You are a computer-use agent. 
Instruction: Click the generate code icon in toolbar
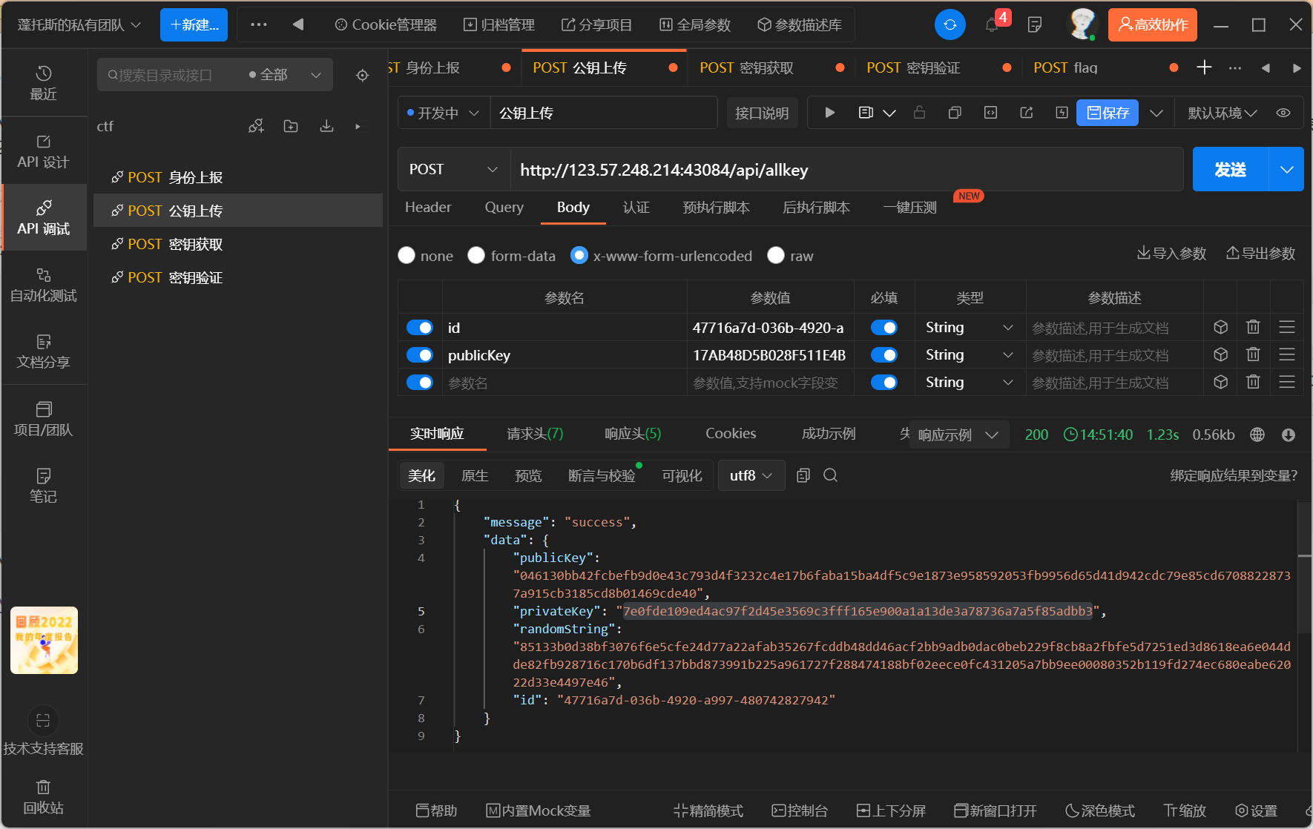(x=990, y=113)
